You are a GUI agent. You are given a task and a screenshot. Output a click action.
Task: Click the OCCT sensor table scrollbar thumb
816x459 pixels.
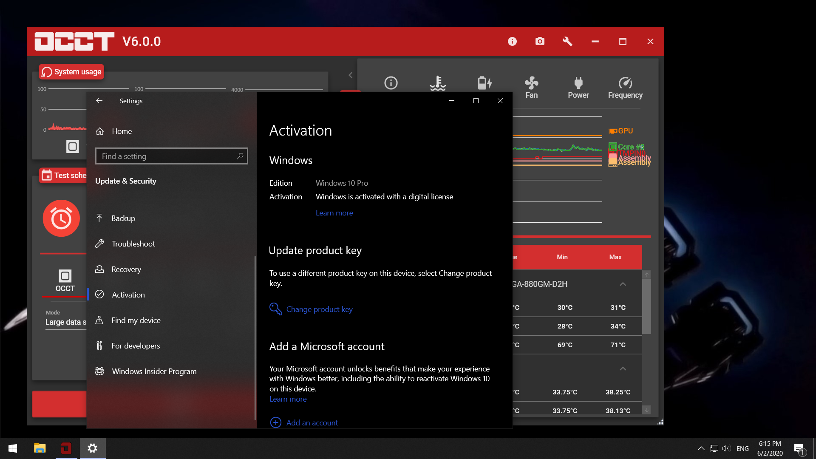[x=646, y=306]
